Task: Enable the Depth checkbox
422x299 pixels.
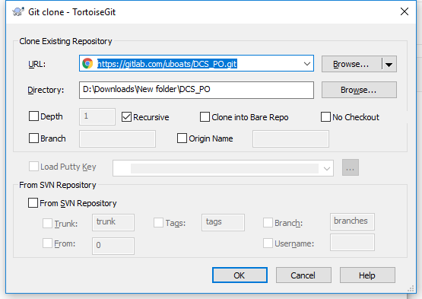Action: [x=33, y=116]
